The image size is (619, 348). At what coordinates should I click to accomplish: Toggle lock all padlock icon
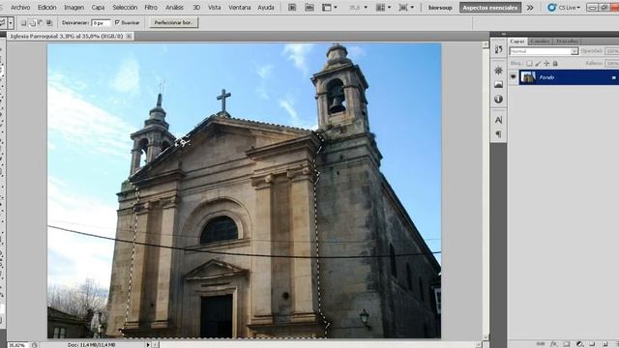pos(555,63)
